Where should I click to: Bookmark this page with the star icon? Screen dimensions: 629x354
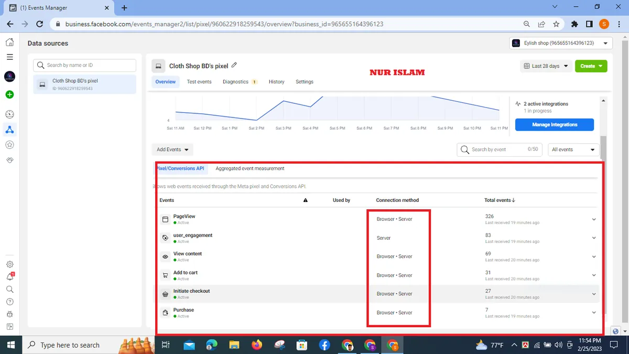[556, 24]
